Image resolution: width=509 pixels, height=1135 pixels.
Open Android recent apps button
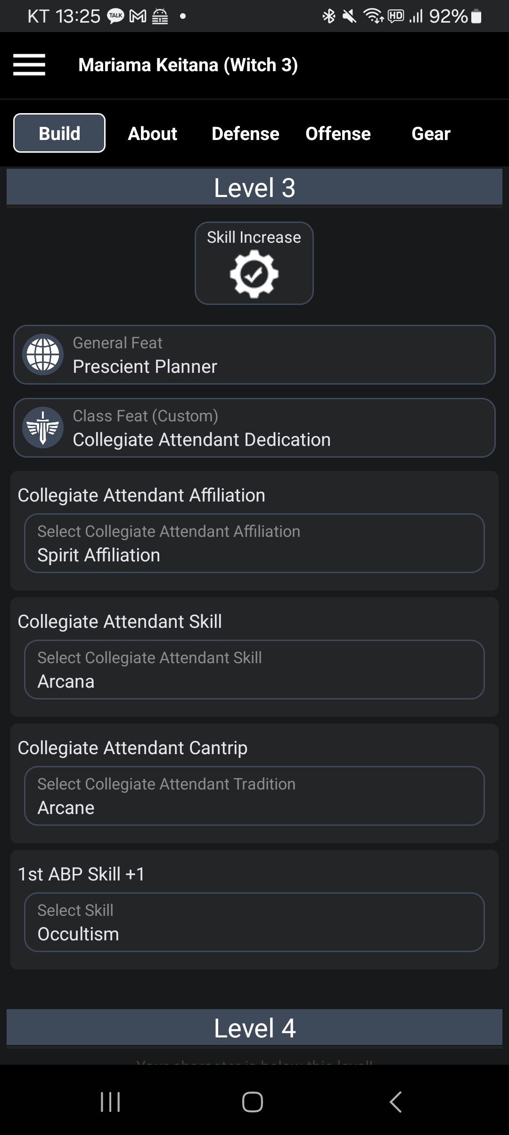point(110,1102)
